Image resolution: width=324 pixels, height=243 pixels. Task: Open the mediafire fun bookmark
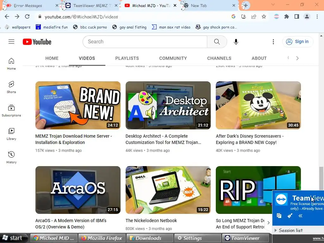(x=52, y=27)
